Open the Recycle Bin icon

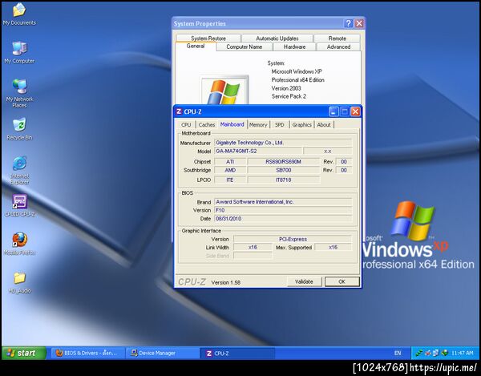pos(19,129)
